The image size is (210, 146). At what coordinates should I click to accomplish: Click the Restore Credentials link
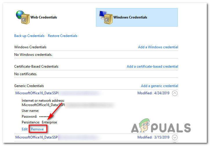pyautogui.click(x=62, y=36)
